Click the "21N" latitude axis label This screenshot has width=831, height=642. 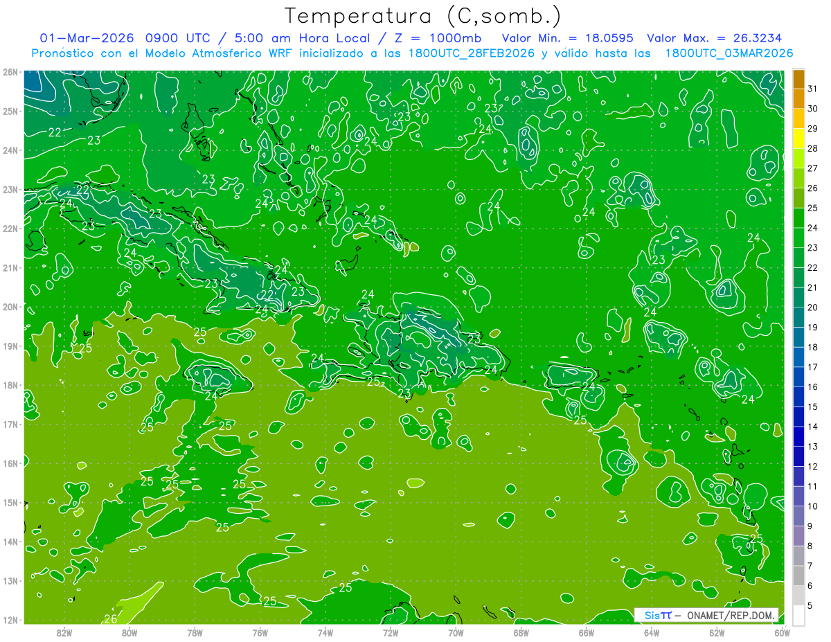10,267
